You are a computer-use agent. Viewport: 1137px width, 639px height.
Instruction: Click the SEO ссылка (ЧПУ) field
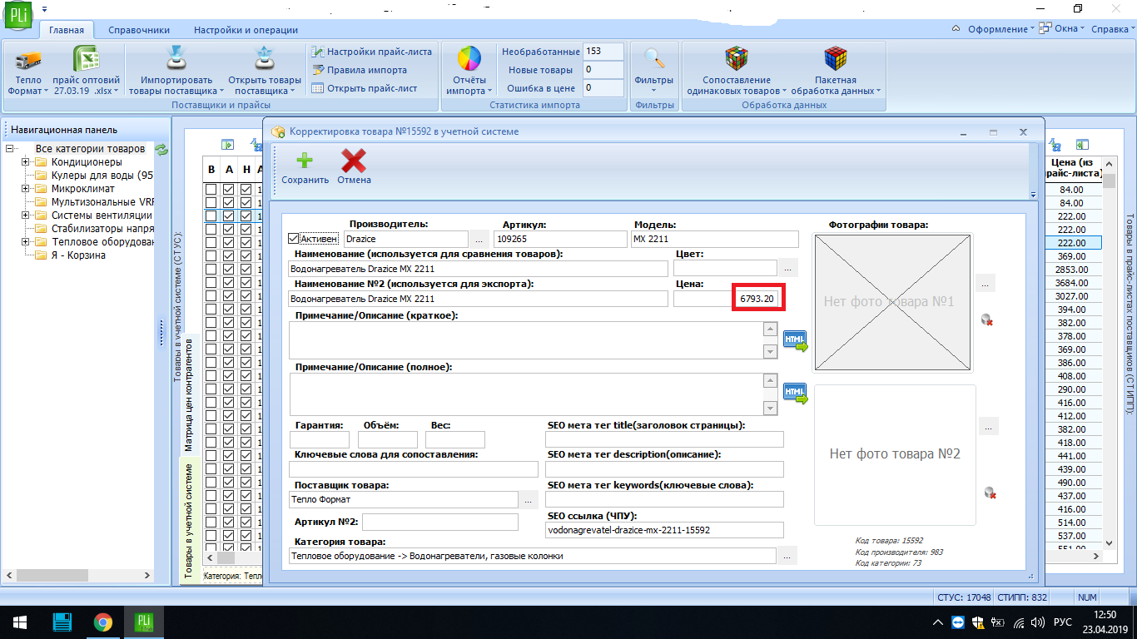tap(664, 530)
